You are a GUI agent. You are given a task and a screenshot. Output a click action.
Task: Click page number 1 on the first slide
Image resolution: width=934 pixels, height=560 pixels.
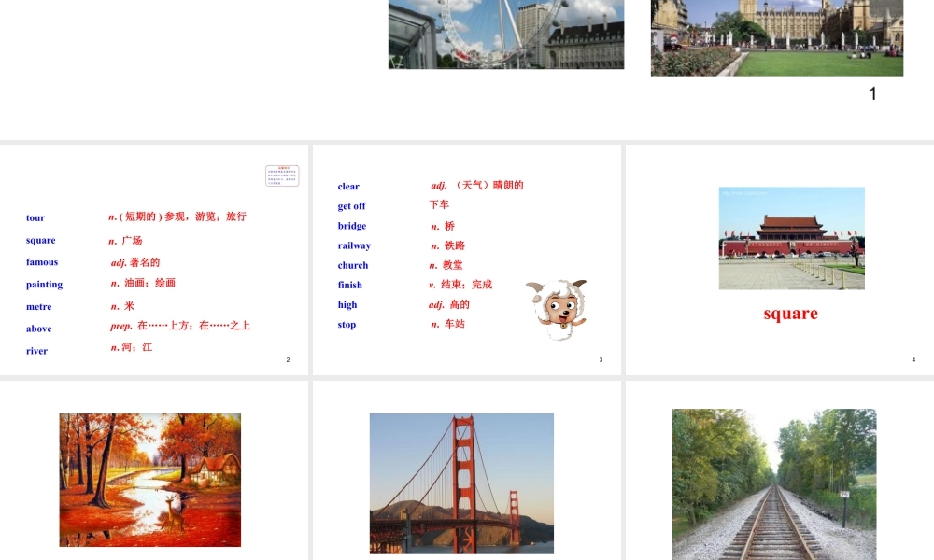point(871,93)
